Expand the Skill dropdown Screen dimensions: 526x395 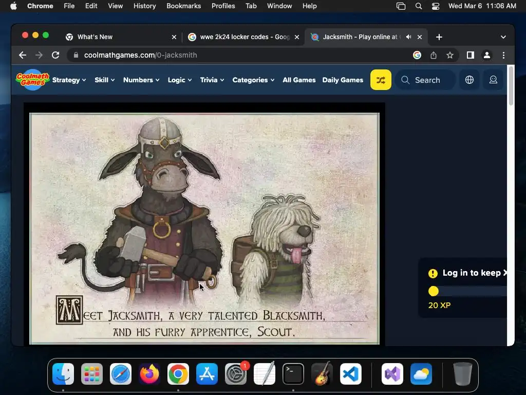pyautogui.click(x=105, y=80)
